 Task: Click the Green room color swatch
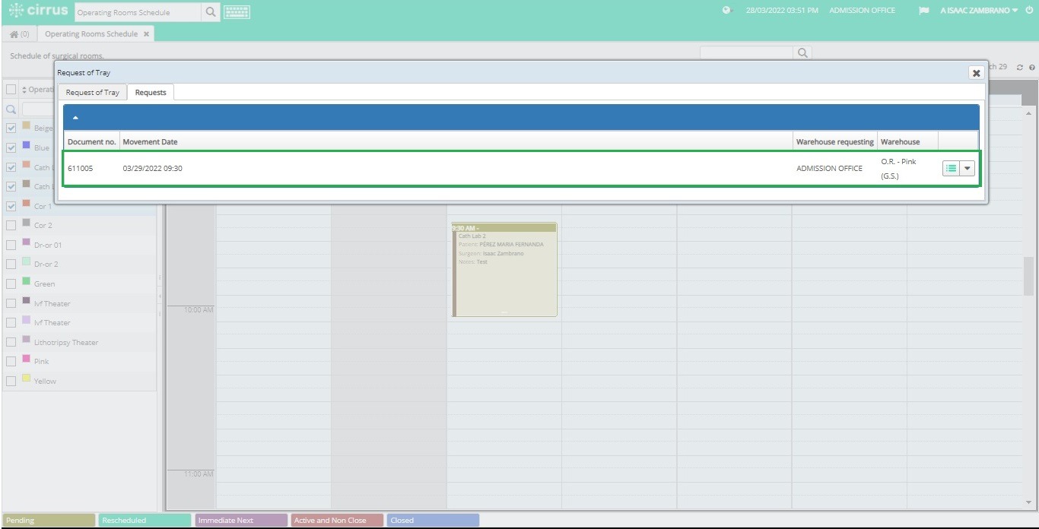(27, 282)
